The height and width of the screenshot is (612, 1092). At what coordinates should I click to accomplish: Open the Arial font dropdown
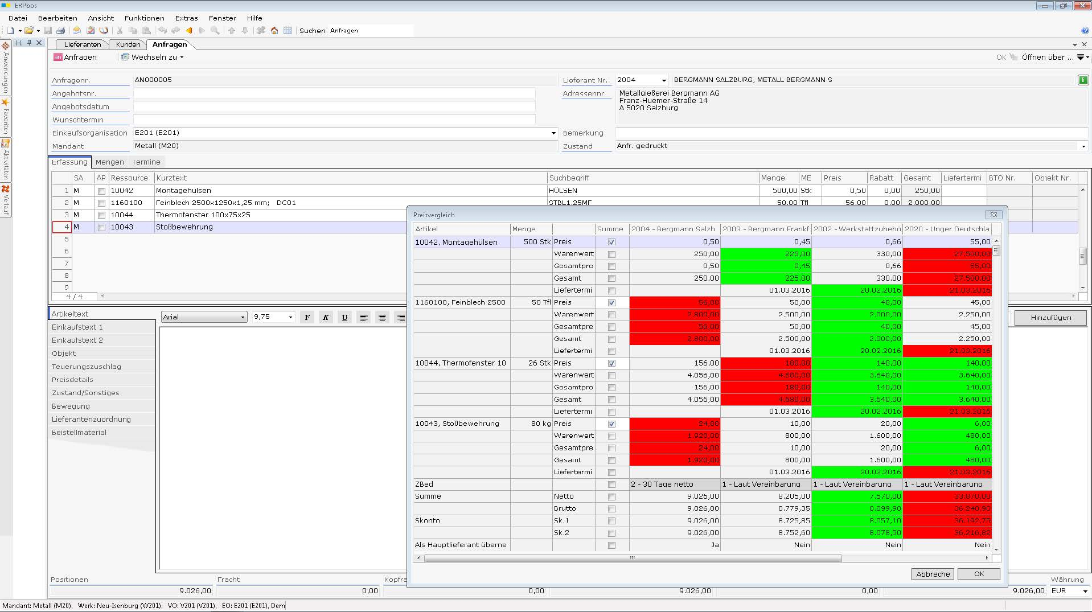[x=243, y=318]
